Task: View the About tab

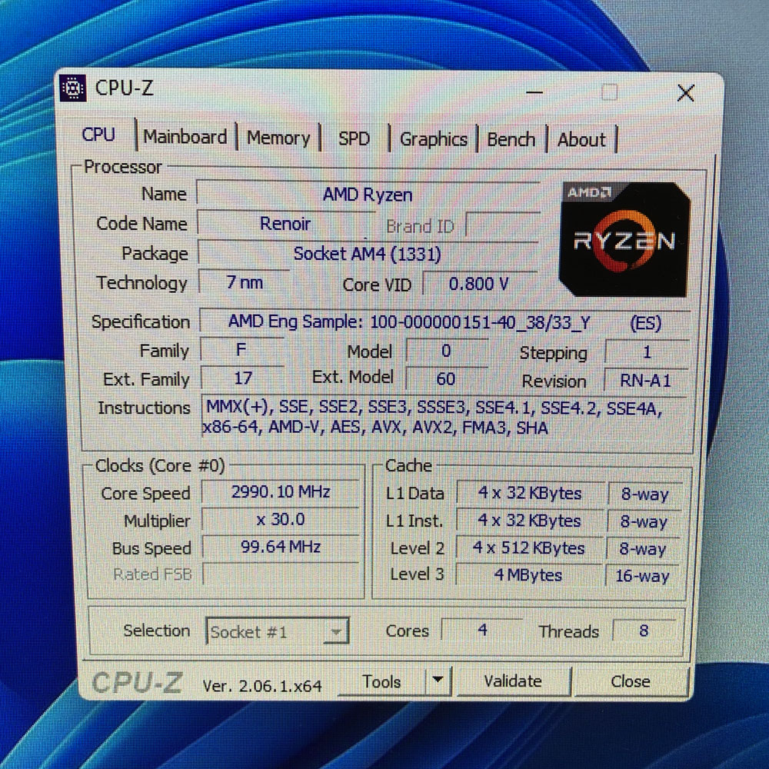Action: pyautogui.click(x=581, y=140)
